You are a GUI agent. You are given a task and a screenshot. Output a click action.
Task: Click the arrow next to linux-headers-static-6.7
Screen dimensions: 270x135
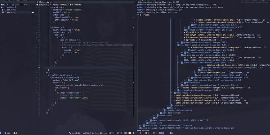(x=198, y=73)
